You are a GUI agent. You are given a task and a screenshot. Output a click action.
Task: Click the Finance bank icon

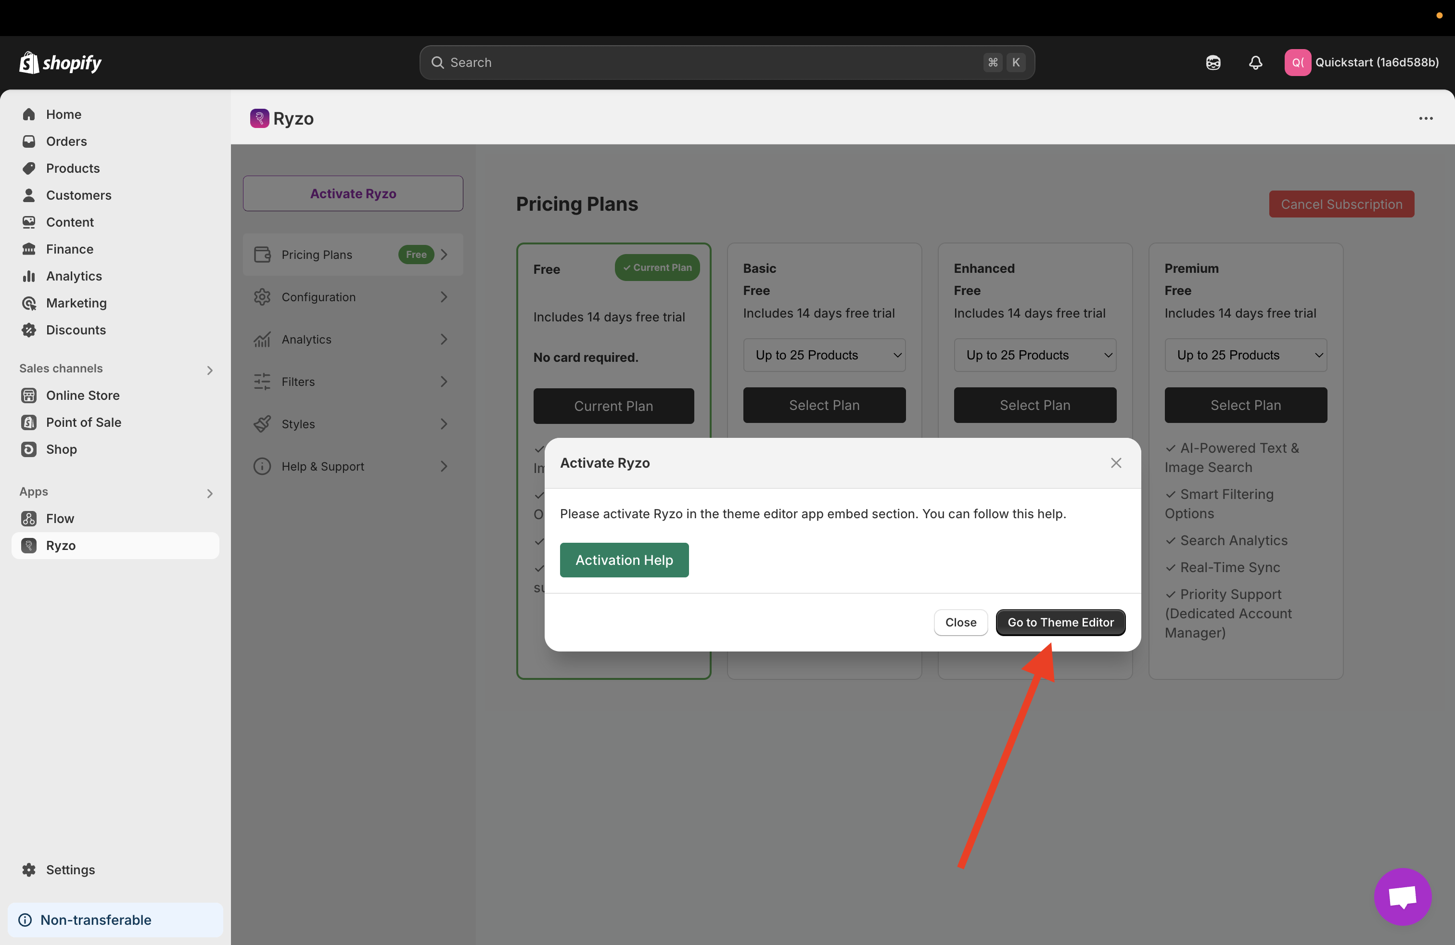click(x=29, y=249)
